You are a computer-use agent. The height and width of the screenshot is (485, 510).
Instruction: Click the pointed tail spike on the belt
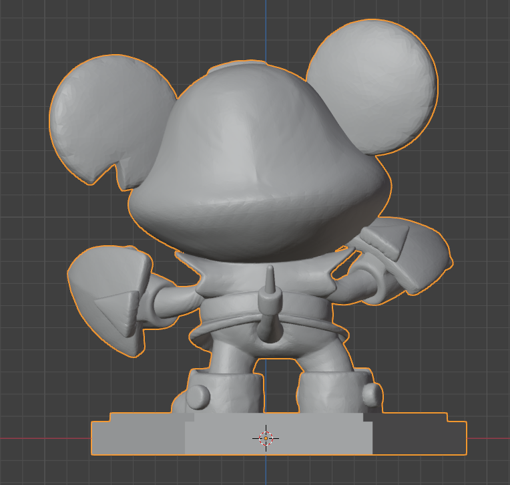click(x=269, y=303)
